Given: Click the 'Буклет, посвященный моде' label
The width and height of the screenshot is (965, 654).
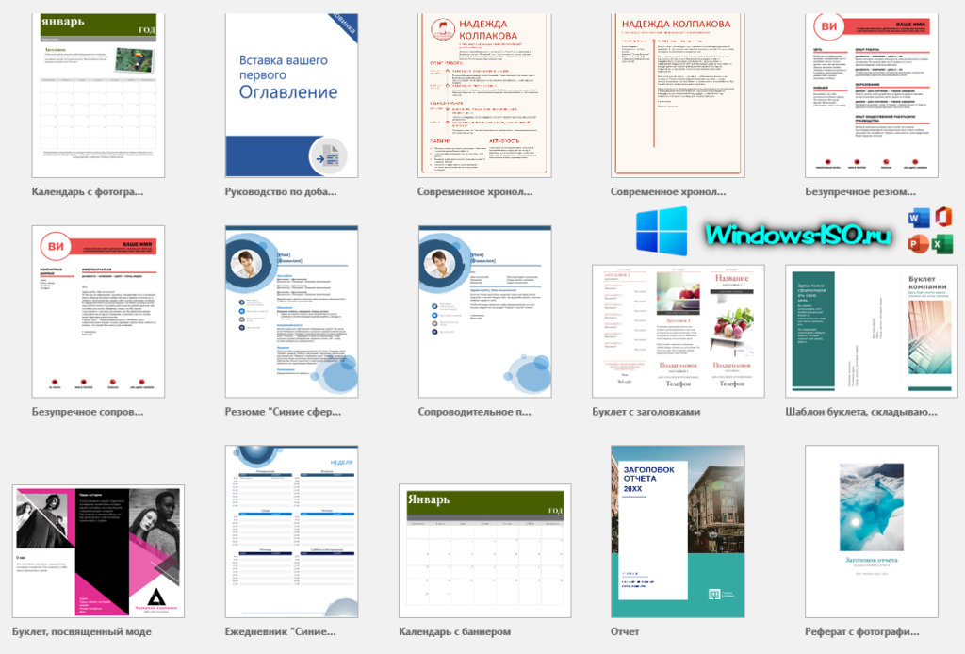Looking at the screenshot, I should 82,631.
